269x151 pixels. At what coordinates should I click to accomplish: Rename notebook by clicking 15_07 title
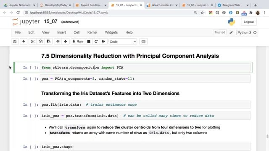coord(50,21)
